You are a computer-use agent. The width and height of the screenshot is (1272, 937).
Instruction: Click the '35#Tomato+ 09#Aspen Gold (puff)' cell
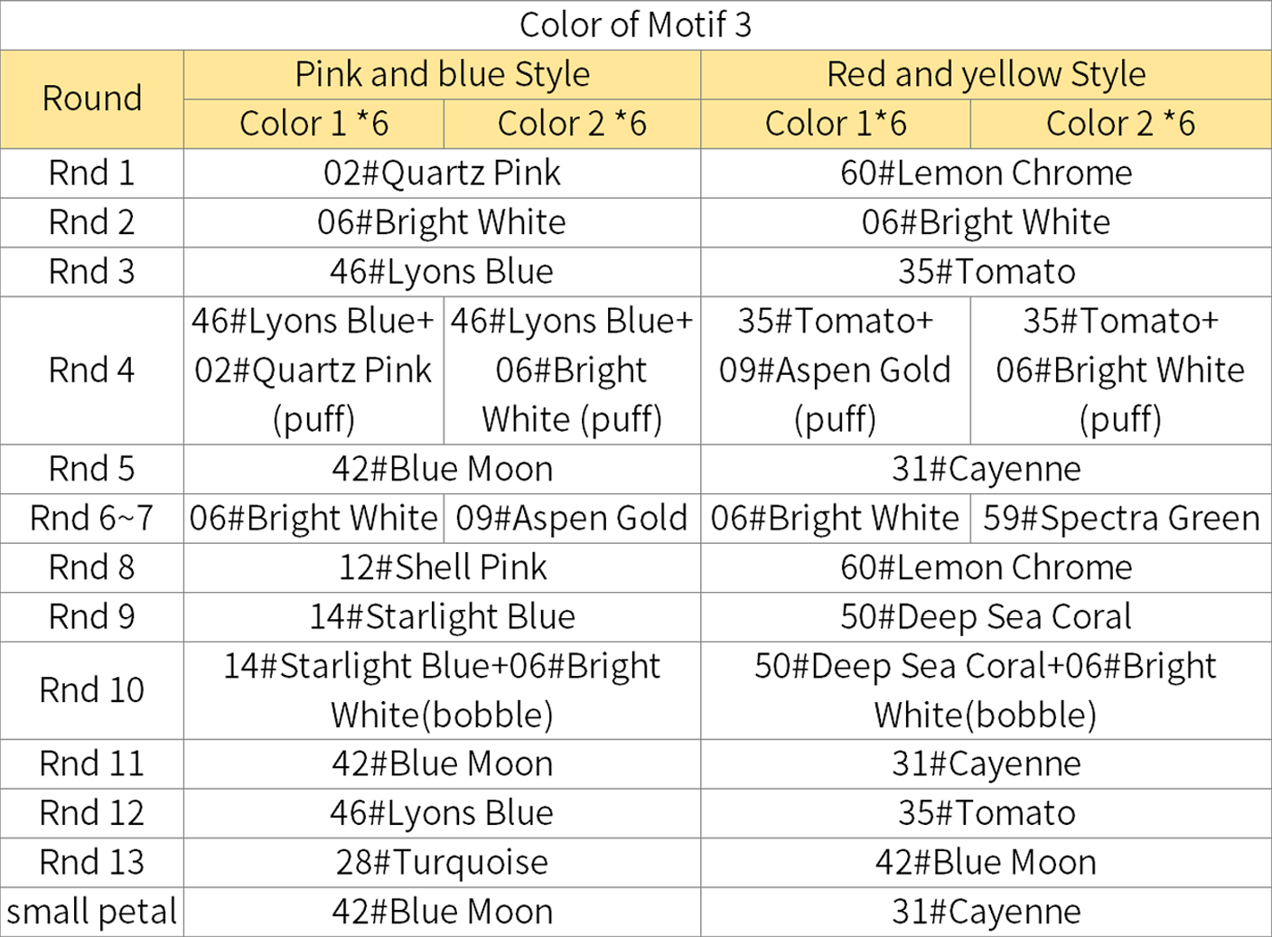835,370
